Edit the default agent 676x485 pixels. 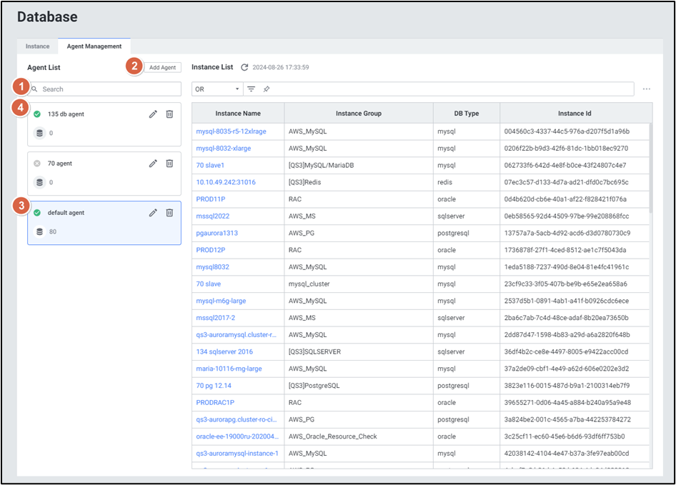pos(153,213)
